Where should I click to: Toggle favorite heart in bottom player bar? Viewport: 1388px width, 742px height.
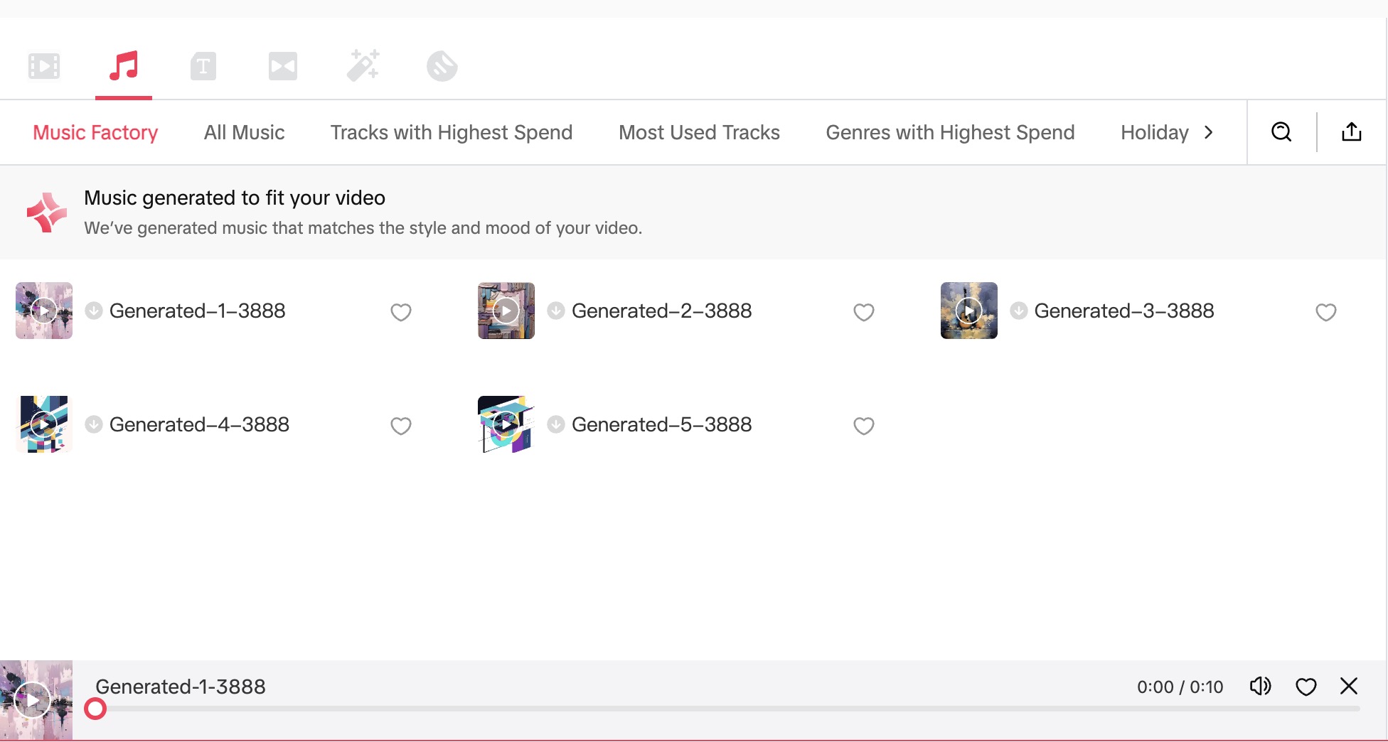pyautogui.click(x=1306, y=687)
